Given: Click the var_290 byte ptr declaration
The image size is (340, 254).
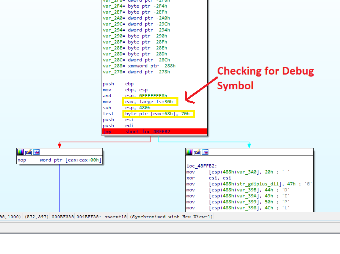Looking at the screenshot, I should (x=135, y=36).
